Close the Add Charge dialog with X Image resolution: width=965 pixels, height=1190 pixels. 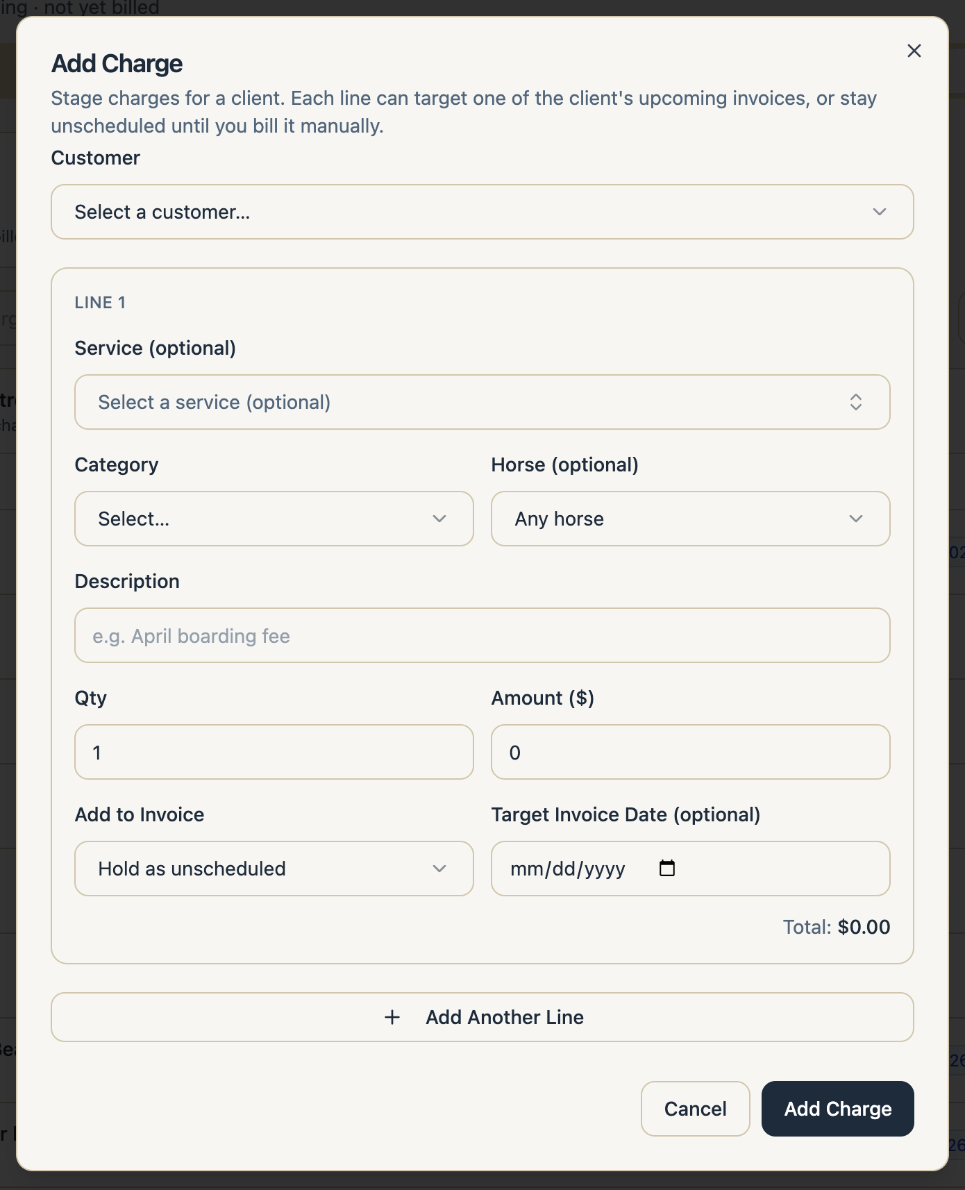point(914,51)
